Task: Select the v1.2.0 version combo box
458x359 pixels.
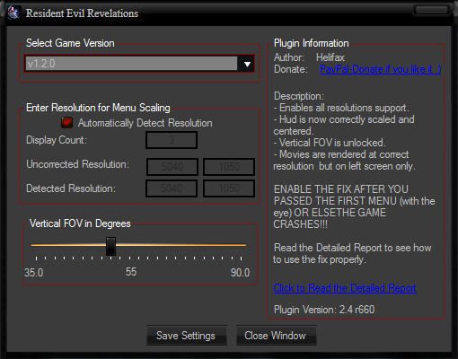Action: 139,64
